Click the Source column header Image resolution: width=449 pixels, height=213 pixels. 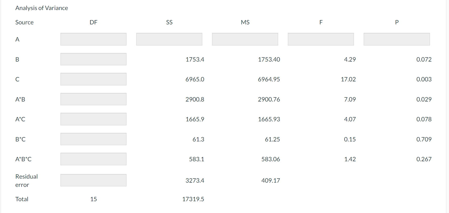click(x=24, y=22)
